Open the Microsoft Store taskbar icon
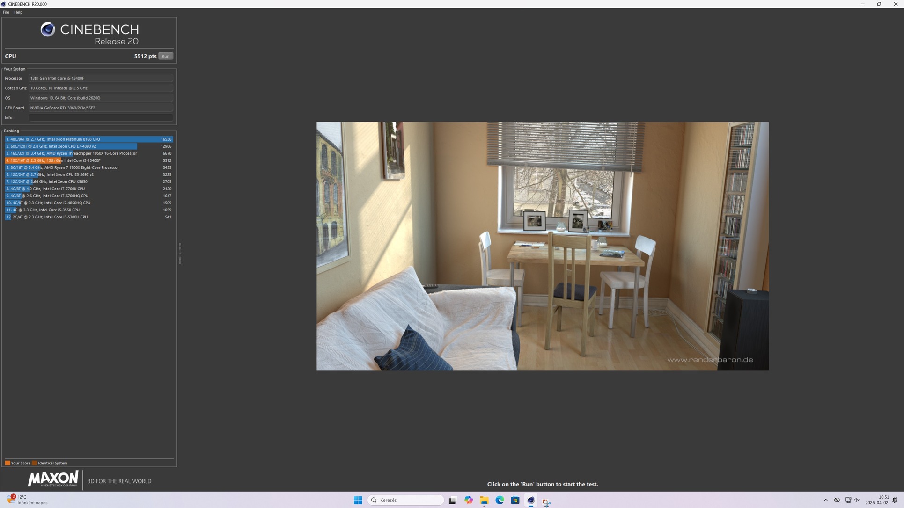Image resolution: width=904 pixels, height=508 pixels. point(515,500)
